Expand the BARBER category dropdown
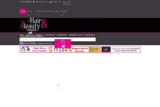This screenshot has height=107, width=160. click(x=39, y=35)
